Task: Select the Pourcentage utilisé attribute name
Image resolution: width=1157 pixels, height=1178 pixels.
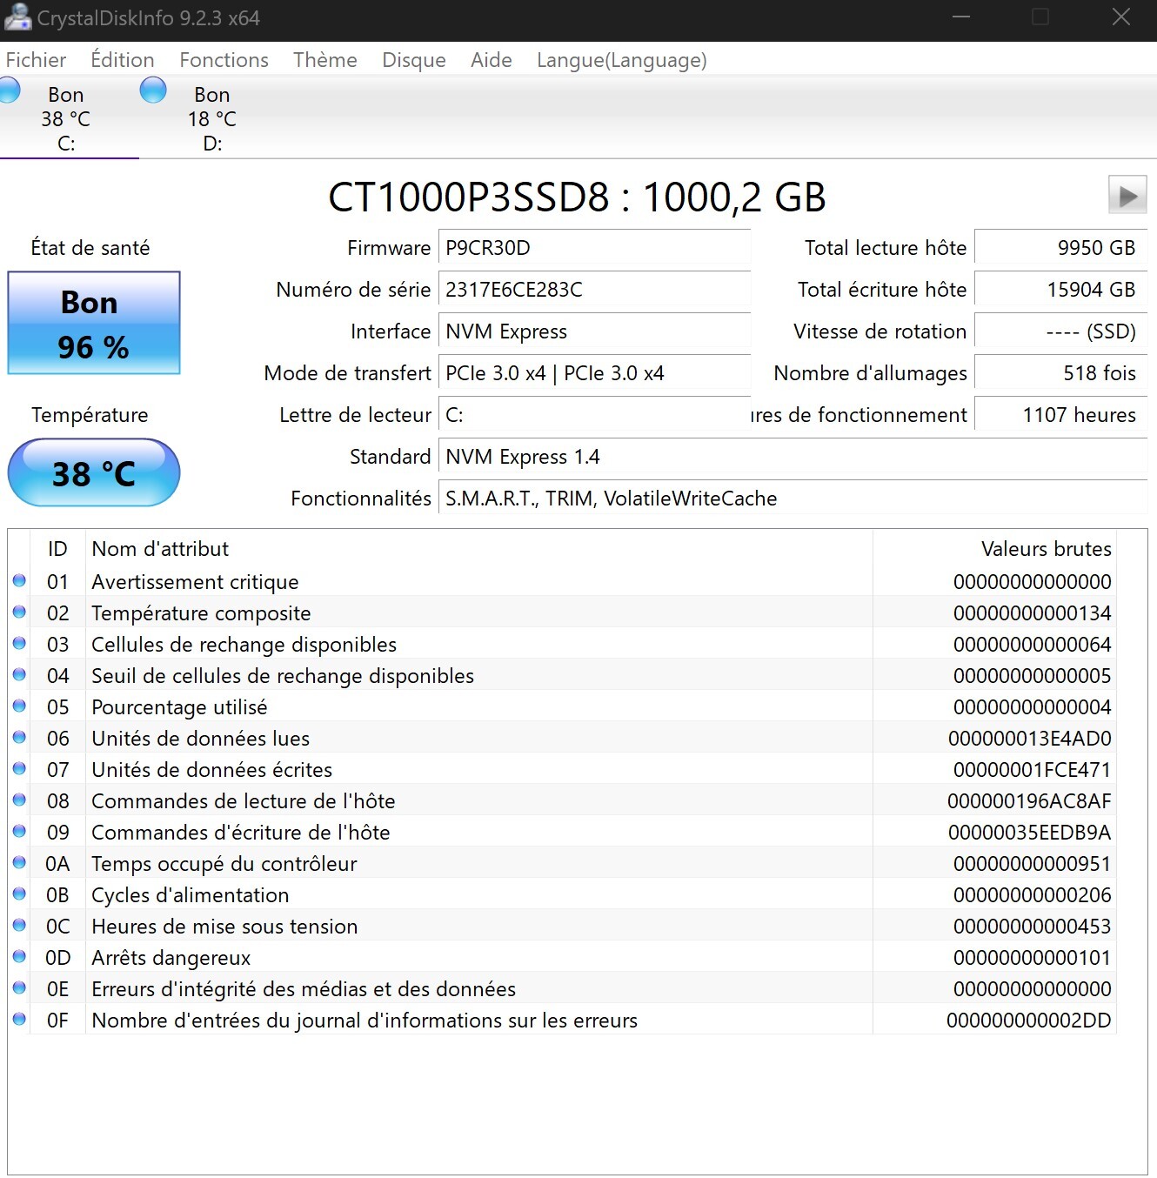Action: click(179, 707)
